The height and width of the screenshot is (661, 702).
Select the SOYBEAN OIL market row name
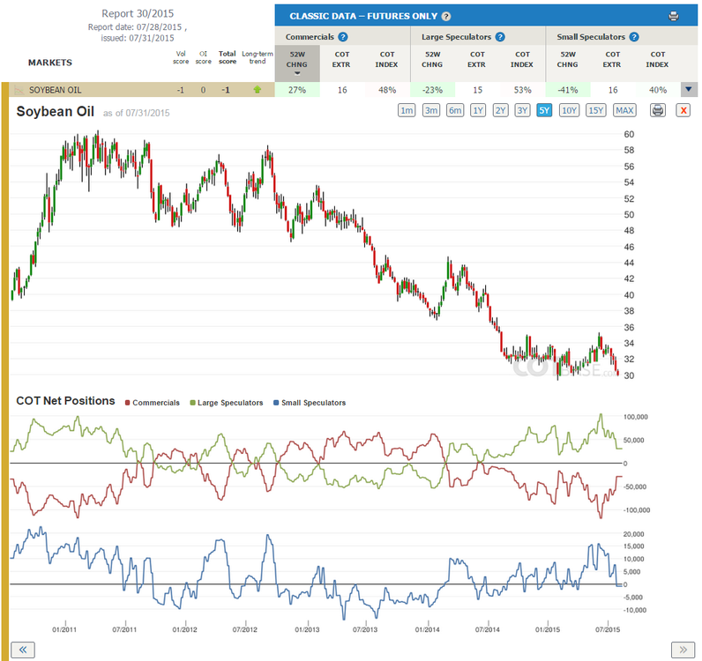coord(56,90)
